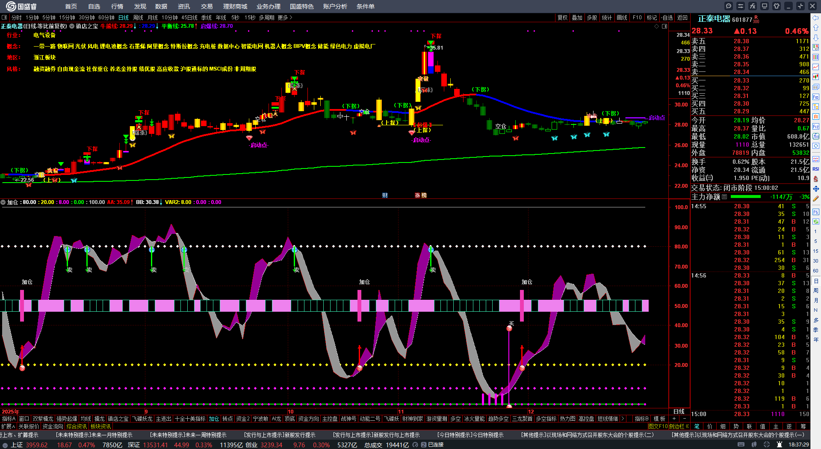Viewport: 821px width, 449px height.
Task: Click the stock name 正泰电器 header
Action: 714,19
